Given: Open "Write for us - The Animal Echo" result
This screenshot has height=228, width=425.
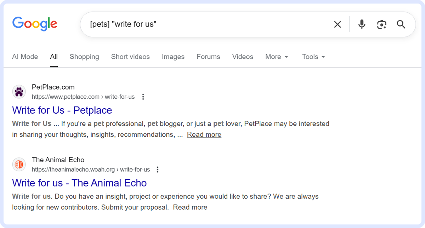Looking at the screenshot, I should [79, 183].
